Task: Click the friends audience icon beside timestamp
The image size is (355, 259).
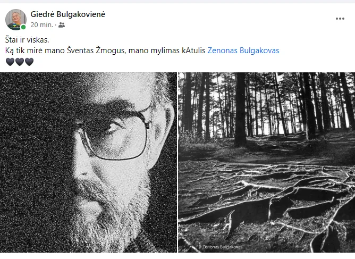Action: coord(62,25)
